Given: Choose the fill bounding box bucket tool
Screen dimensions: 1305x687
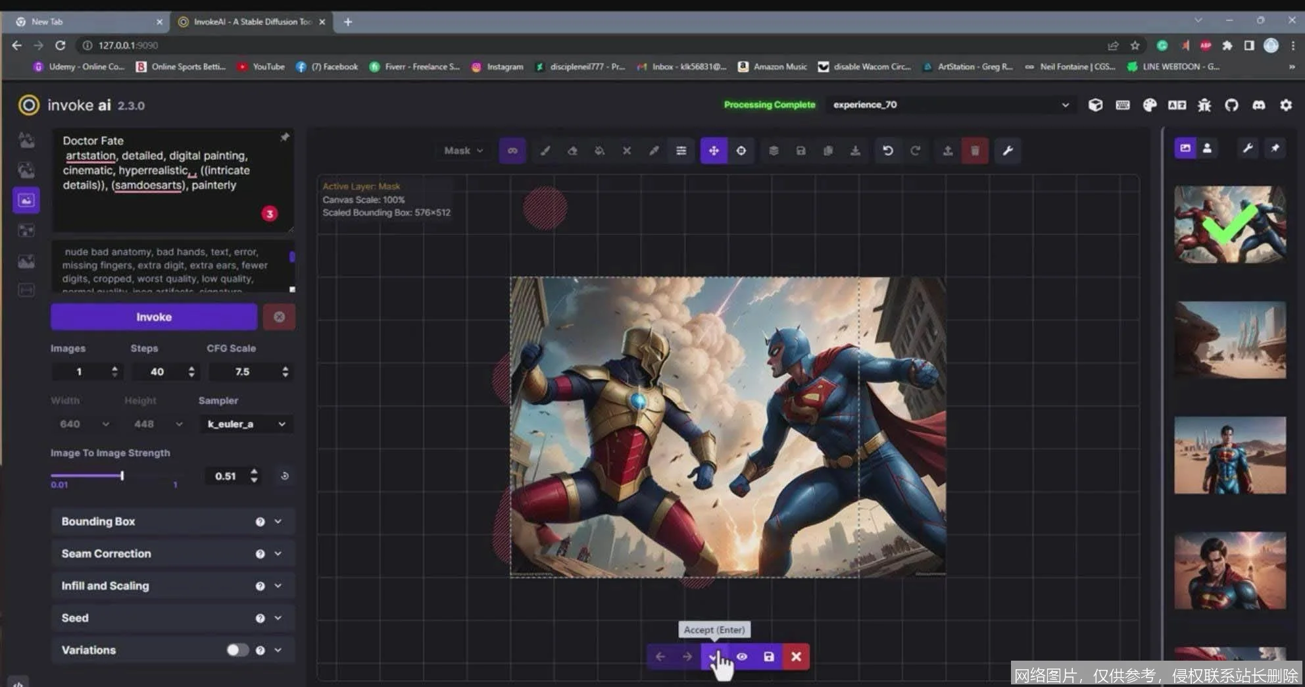Looking at the screenshot, I should click(x=599, y=151).
